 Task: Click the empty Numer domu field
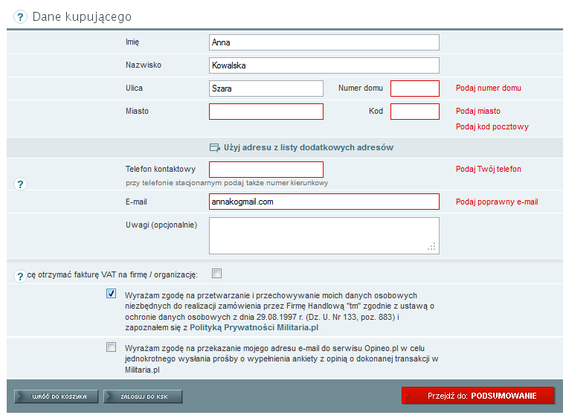pos(414,89)
